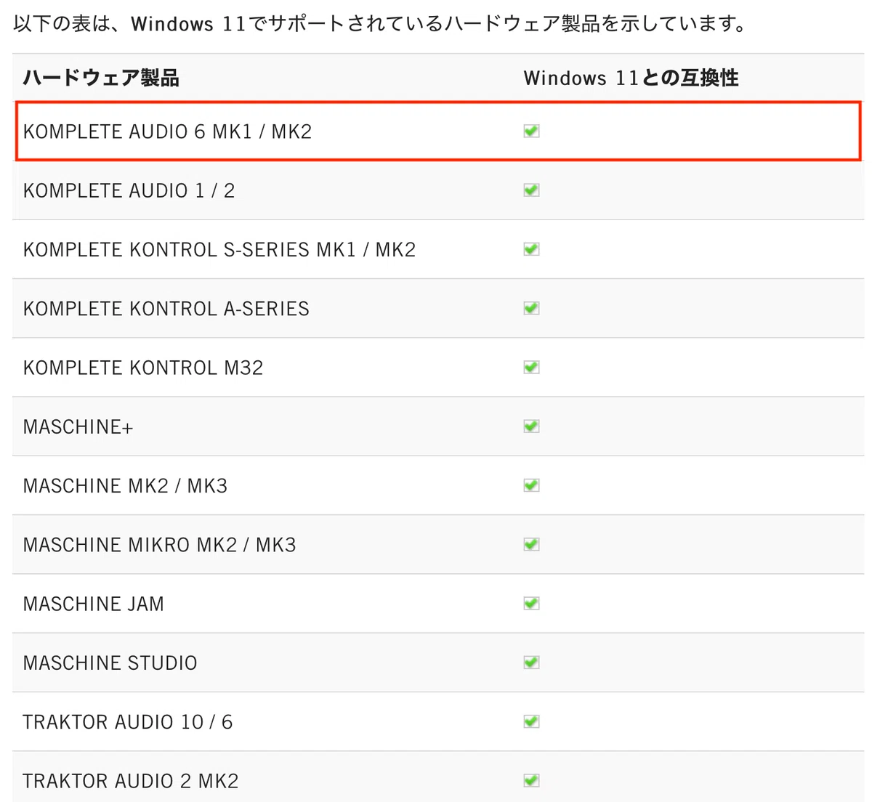The height and width of the screenshot is (802, 872).
Task: Select text KOMPLETE KONTROL S-SERIES MK1 / MK2
Action: click(219, 249)
